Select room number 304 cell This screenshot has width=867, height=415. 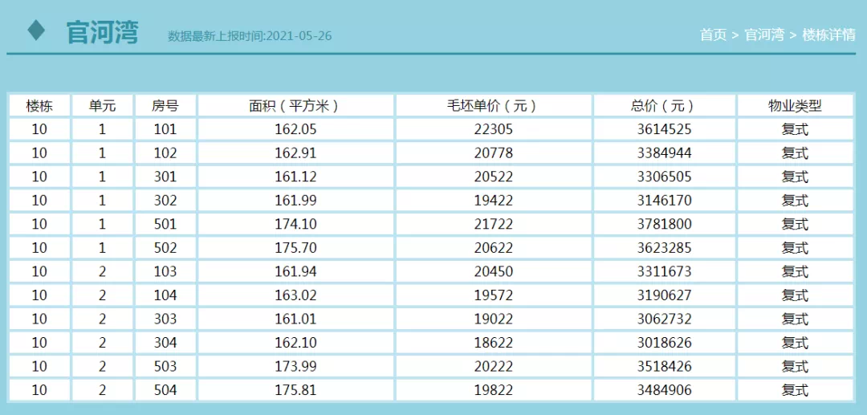(165, 343)
